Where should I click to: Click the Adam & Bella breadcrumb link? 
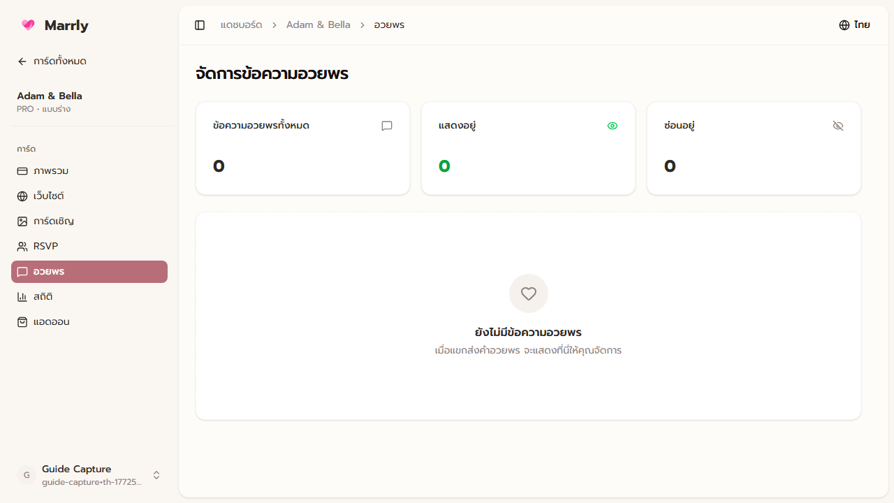318,25
